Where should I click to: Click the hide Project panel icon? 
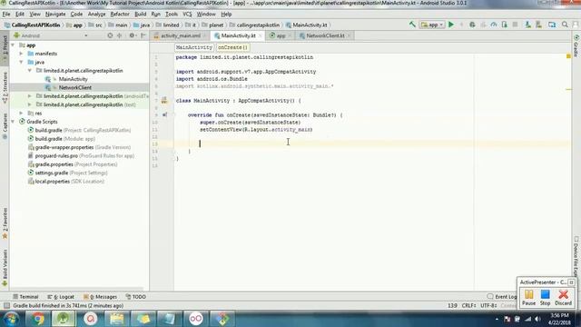pyautogui.click(x=143, y=35)
